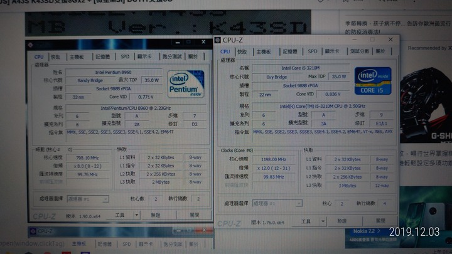Click 35.0 W TDP value in left window
This screenshot has width=452, height=254.
coord(152,80)
